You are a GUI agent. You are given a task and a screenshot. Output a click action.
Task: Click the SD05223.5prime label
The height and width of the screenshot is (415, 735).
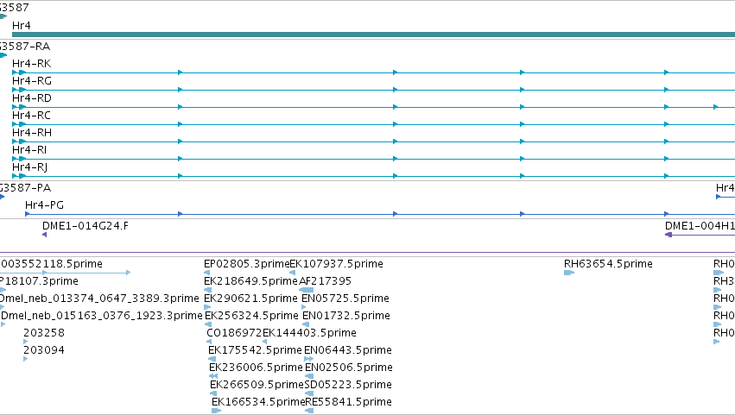(x=348, y=386)
